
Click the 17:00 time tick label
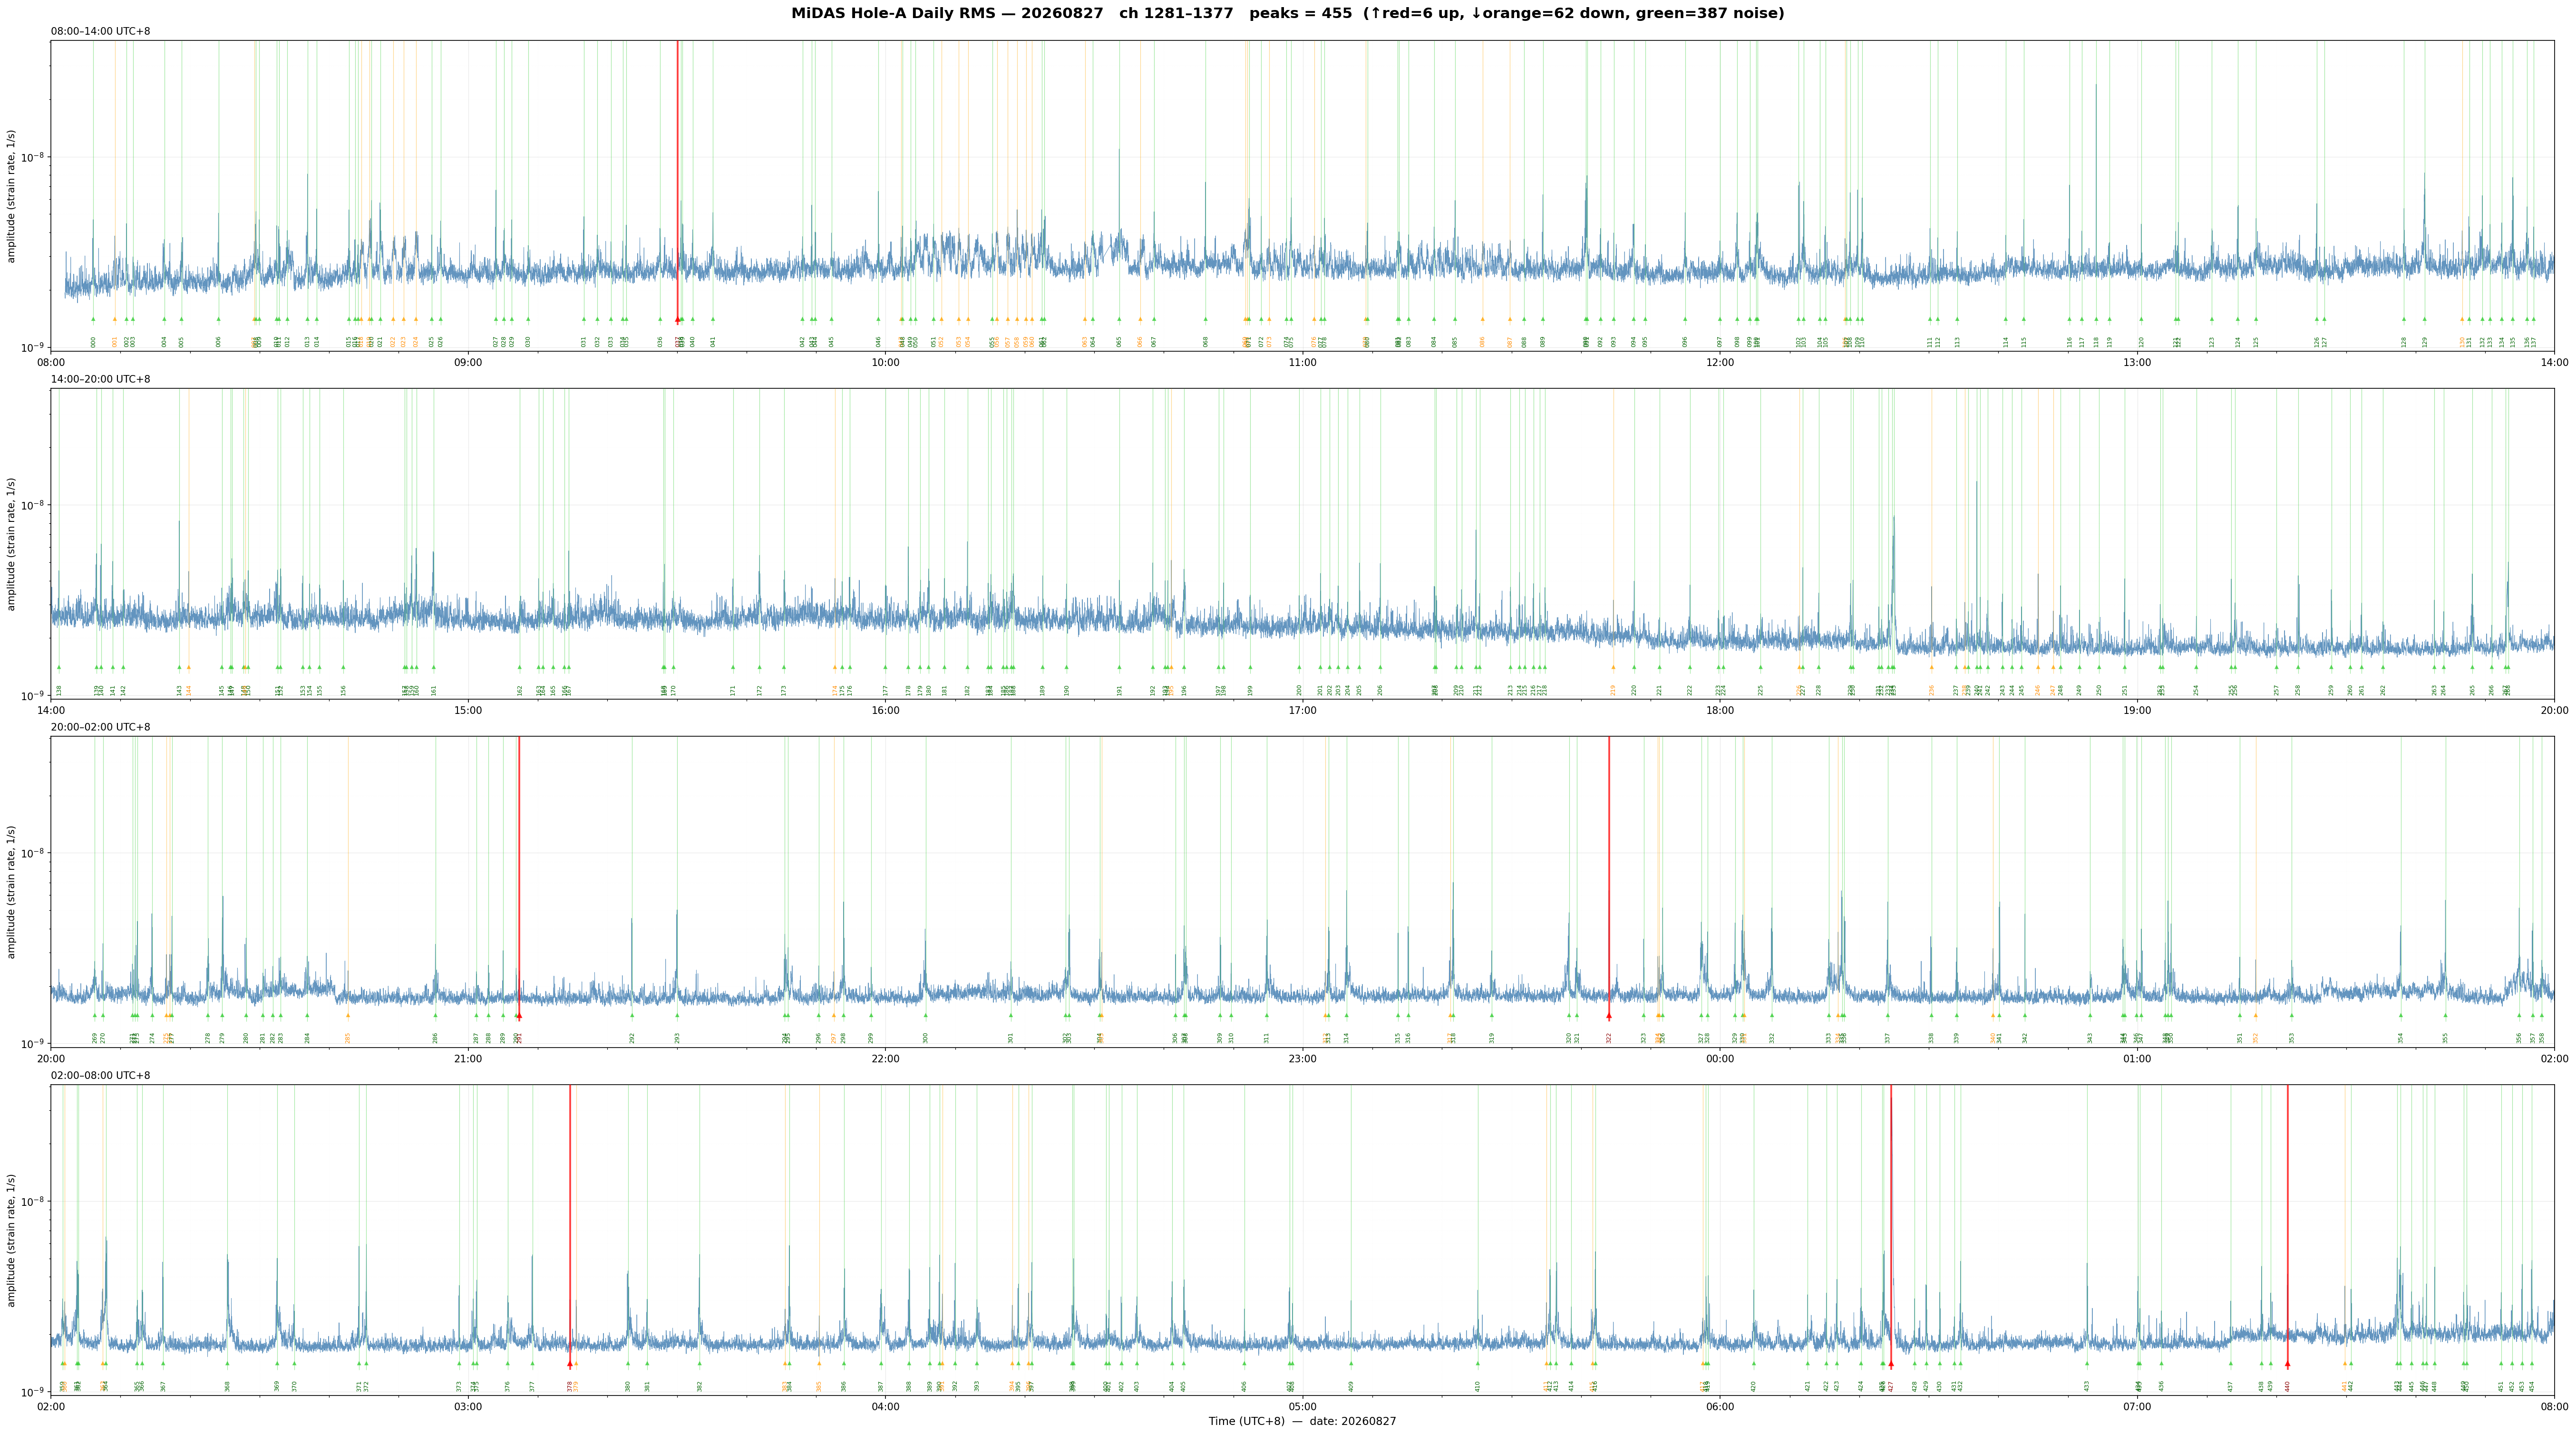click(1302, 711)
